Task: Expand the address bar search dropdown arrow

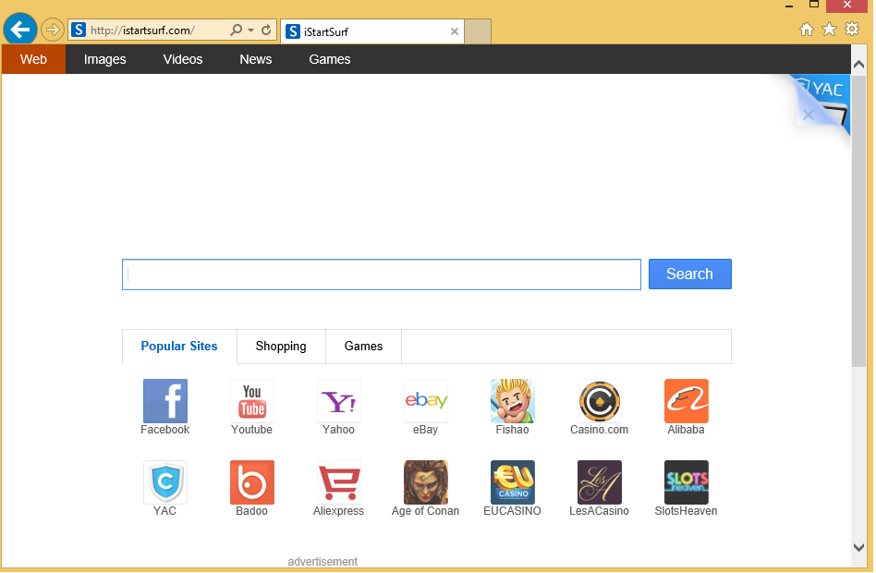Action: click(x=251, y=30)
